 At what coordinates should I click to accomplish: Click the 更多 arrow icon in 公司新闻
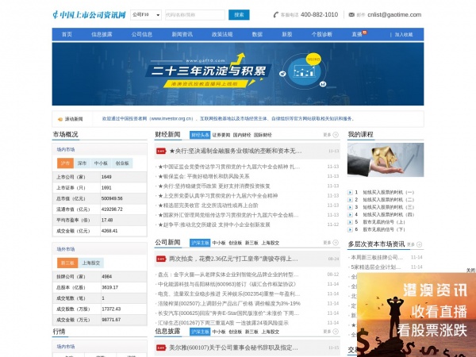[336, 243]
